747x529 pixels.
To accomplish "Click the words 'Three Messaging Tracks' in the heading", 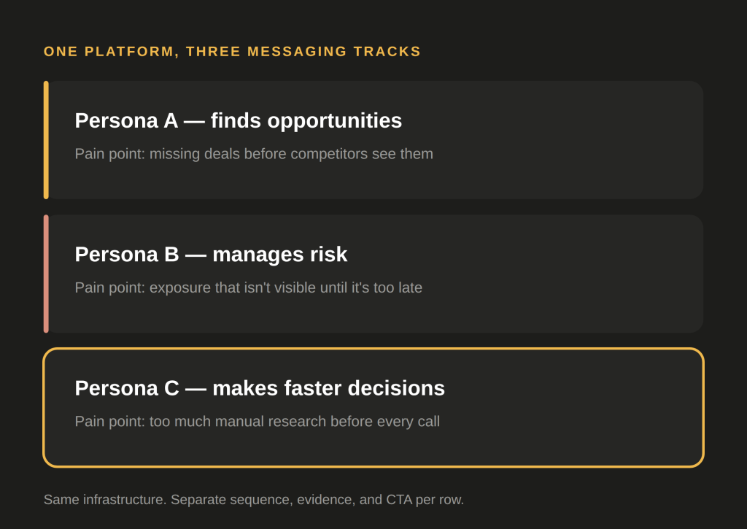I will (x=303, y=52).
